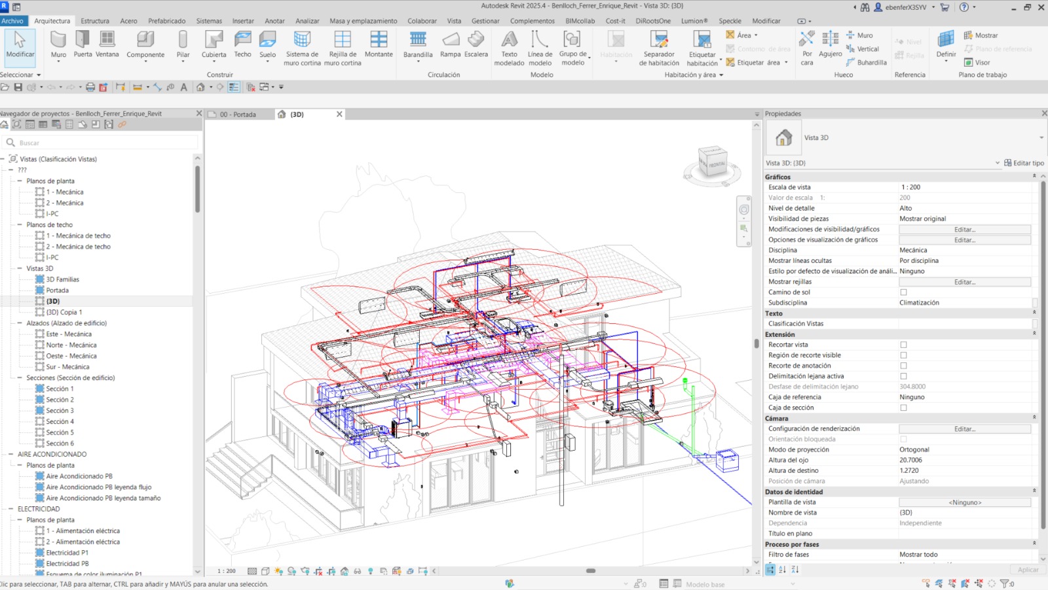The height and width of the screenshot is (590, 1048).
Task: Select the Ventana window tool
Action: 107,44
